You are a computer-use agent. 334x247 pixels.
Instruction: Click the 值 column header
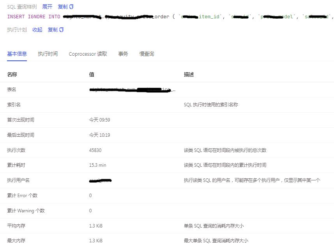[92, 74]
